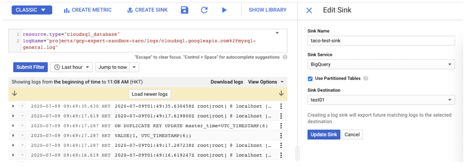
Task: Open the Last hour time range dropdown
Action: 71,67
